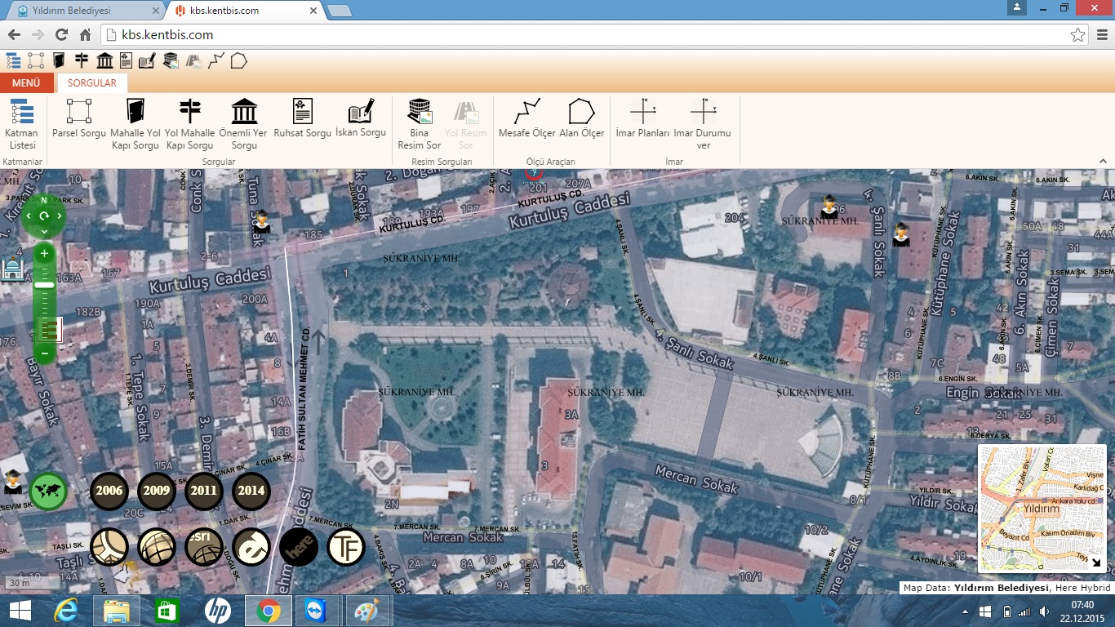The image size is (1115, 627).
Task: Open a new browser tab
Action: [339, 11]
